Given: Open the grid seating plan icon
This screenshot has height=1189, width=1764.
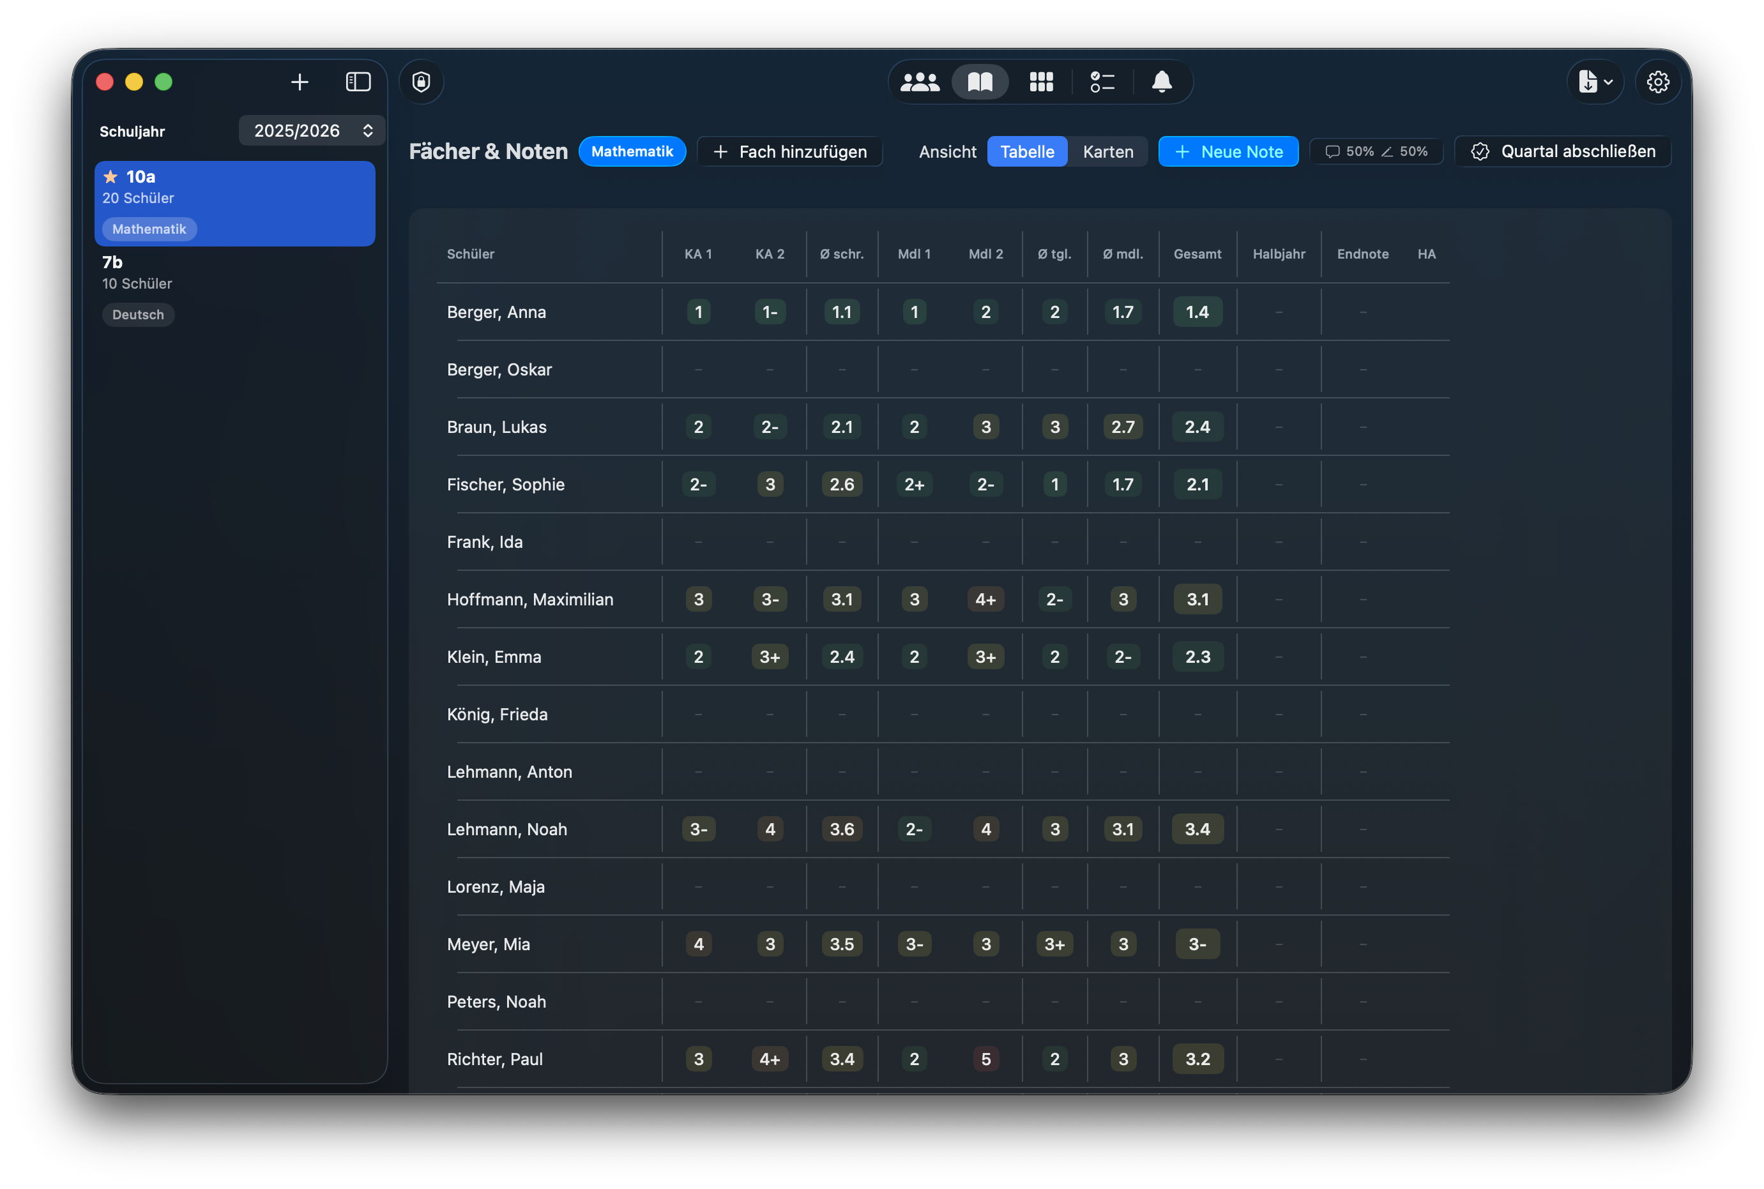Looking at the screenshot, I should (x=1041, y=82).
